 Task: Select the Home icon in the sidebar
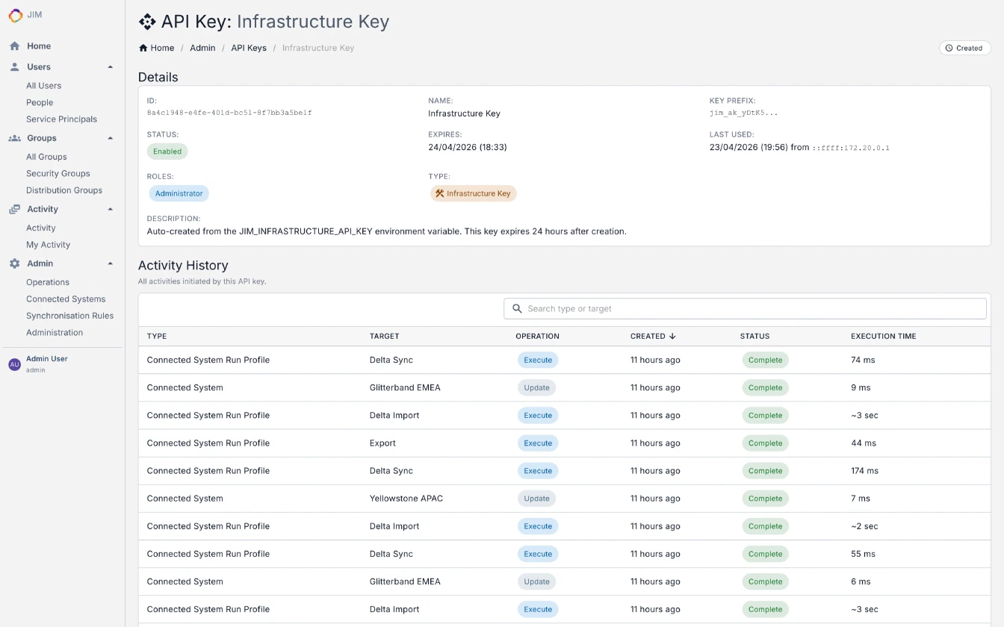pyautogui.click(x=14, y=46)
